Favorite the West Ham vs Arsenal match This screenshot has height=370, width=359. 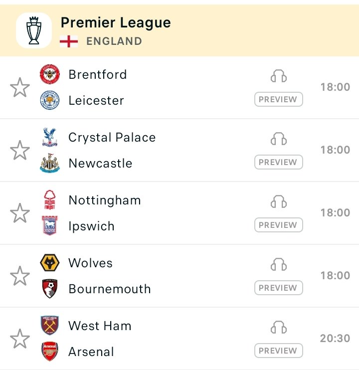tap(20, 339)
